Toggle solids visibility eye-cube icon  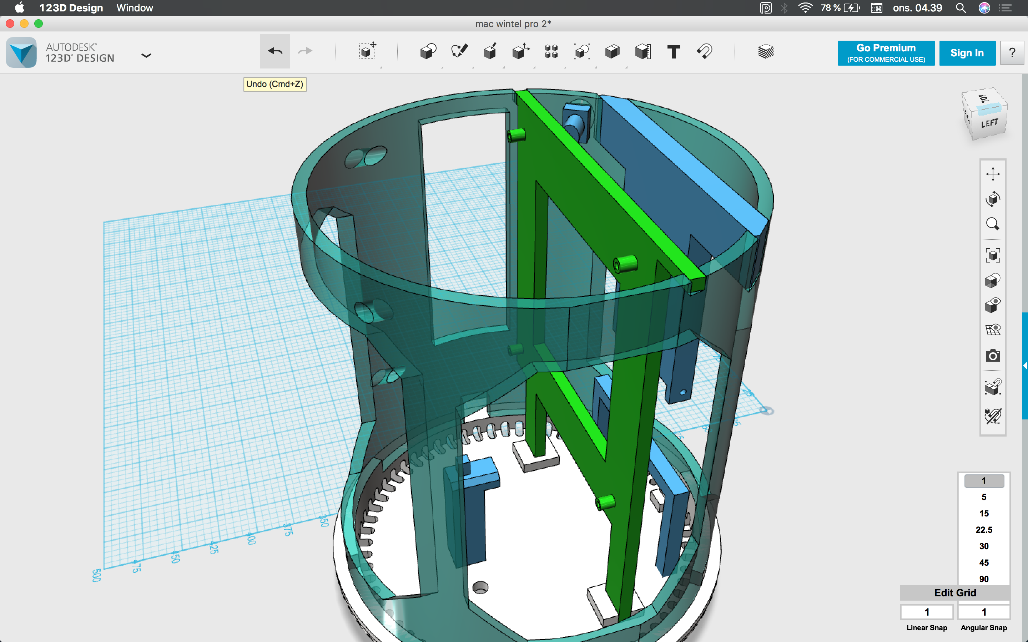tap(993, 305)
